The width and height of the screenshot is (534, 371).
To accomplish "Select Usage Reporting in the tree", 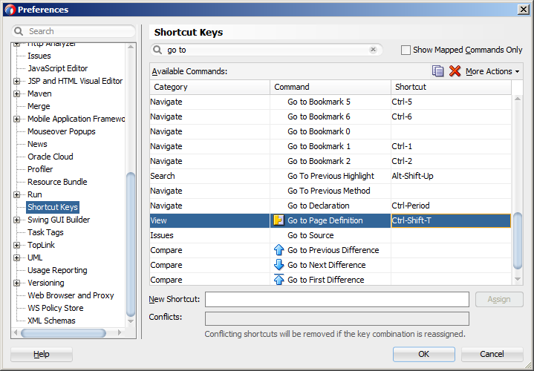I will tap(57, 270).
